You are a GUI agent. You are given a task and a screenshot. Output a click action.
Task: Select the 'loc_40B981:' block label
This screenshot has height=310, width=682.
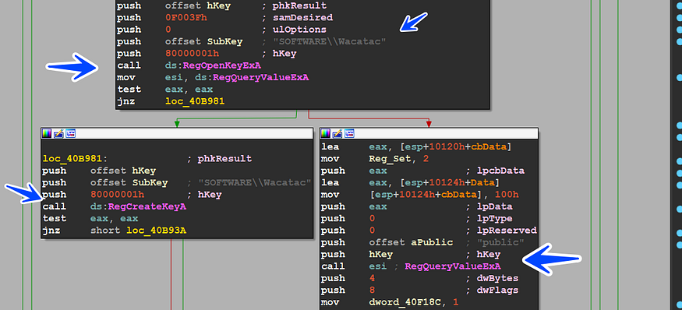(x=75, y=159)
